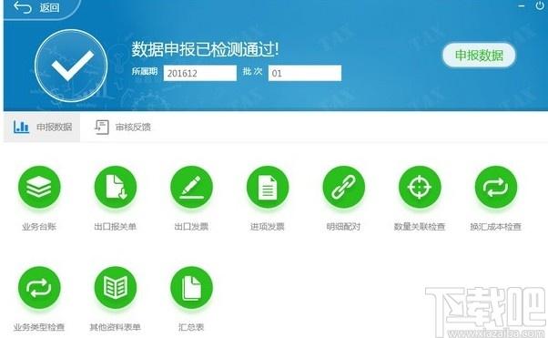Open the 出口报关单 document download icon
This screenshot has height=338, width=548.
(116, 187)
